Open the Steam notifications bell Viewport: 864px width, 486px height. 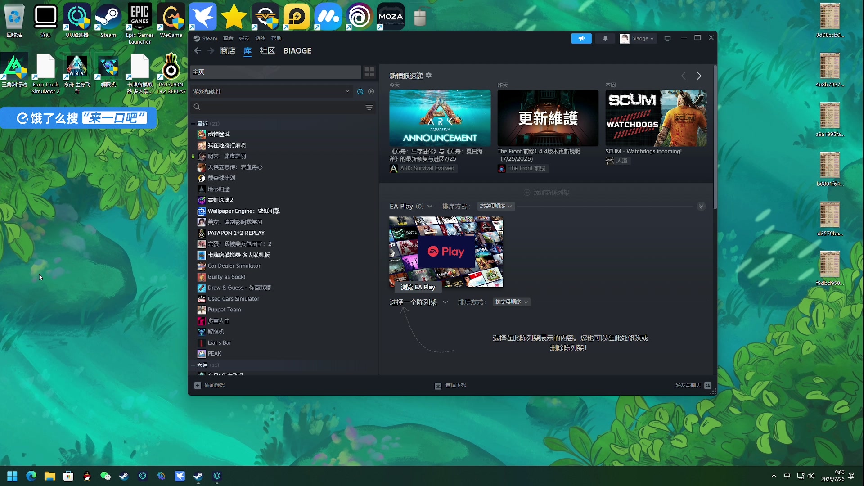click(x=605, y=38)
